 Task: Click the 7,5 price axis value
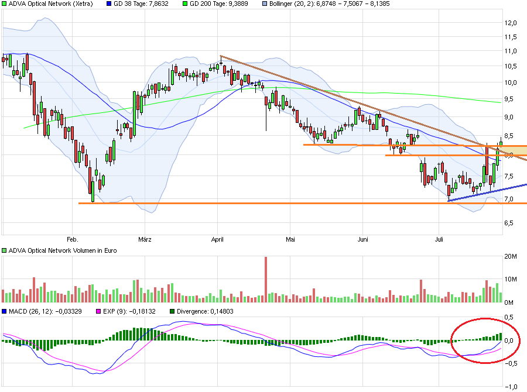tap(509, 176)
